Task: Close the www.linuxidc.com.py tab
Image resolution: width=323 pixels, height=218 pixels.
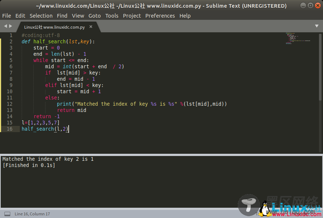Action: tap(91, 27)
